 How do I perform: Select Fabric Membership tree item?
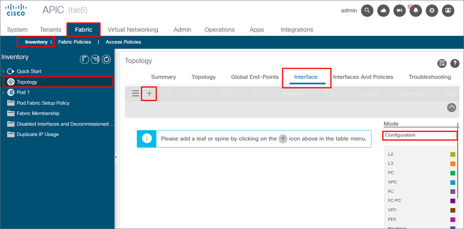click(x=38, y=114)
